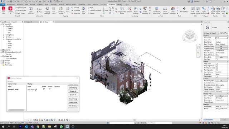Click the LimitBox 3Point tool
Screen dimensions: 229x129
click(x=61, y=10)
